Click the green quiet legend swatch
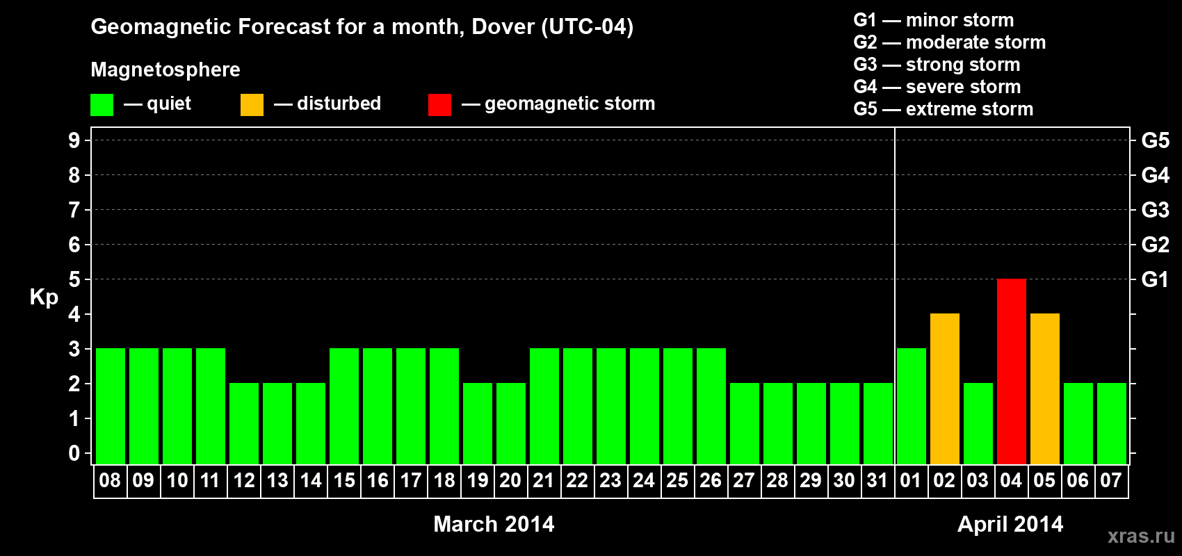 pos(102,105)
